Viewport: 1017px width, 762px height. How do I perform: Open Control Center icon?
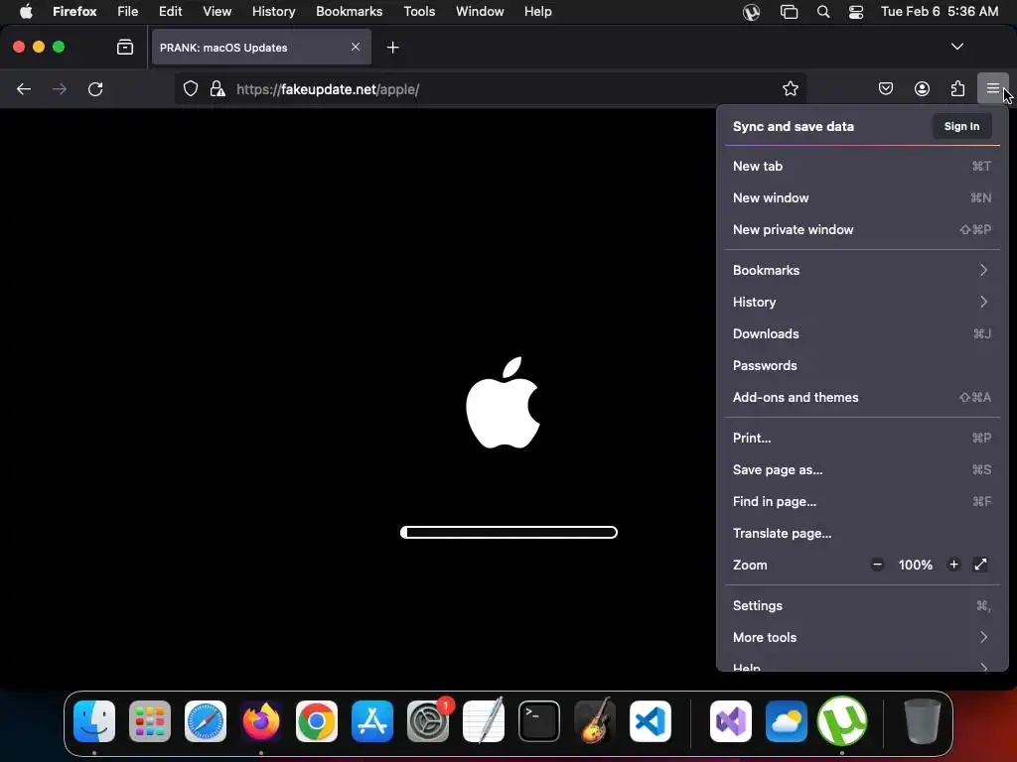tap(855, 12)
